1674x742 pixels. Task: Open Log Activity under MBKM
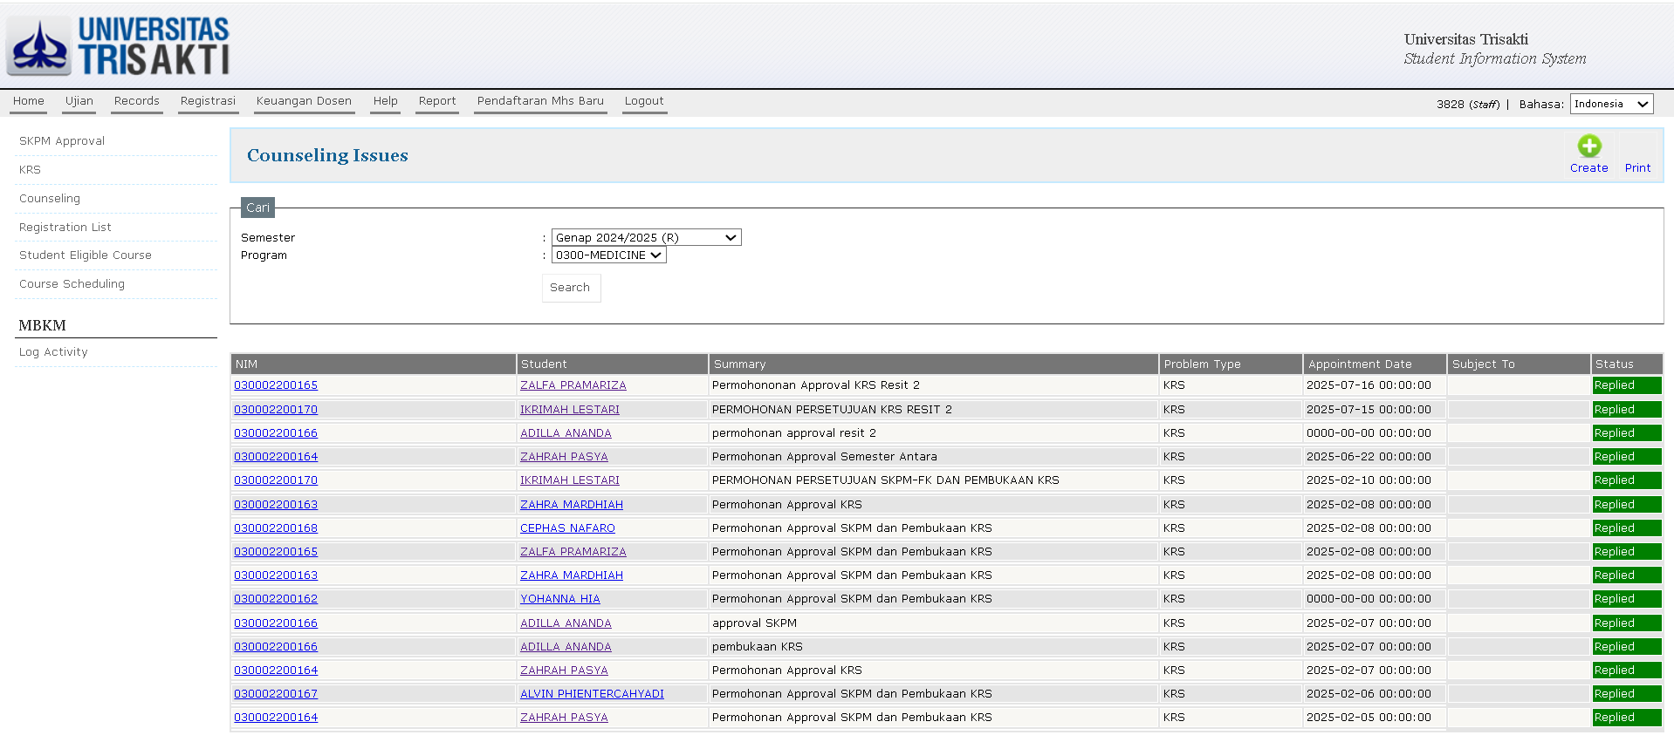coord(53,352)
